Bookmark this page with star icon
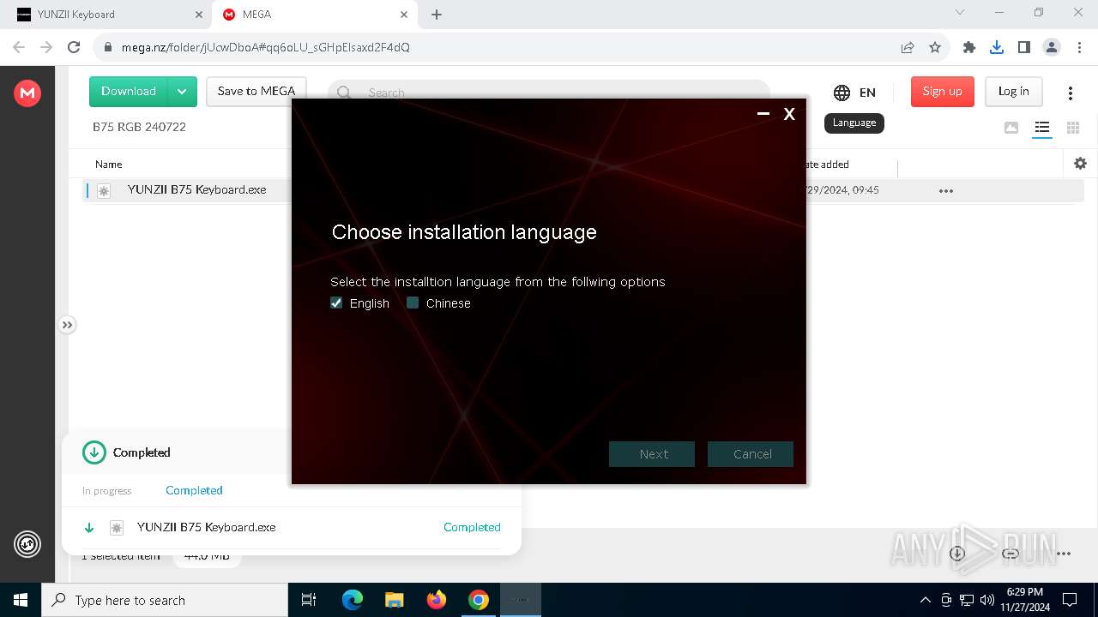Screen dimensions: 1098x617 coord(935,47)
